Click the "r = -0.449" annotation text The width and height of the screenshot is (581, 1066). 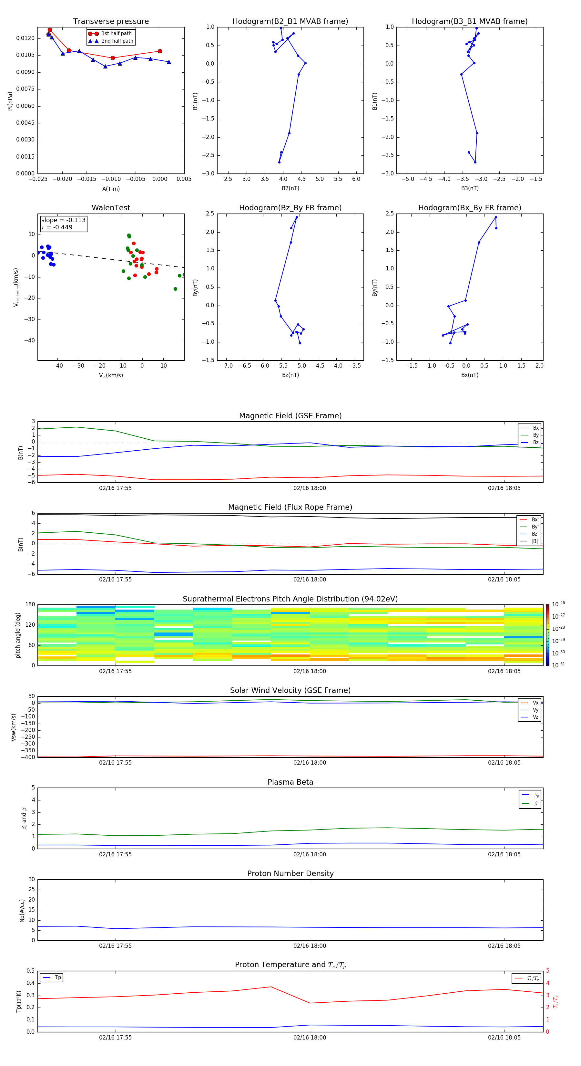(57, 227)
